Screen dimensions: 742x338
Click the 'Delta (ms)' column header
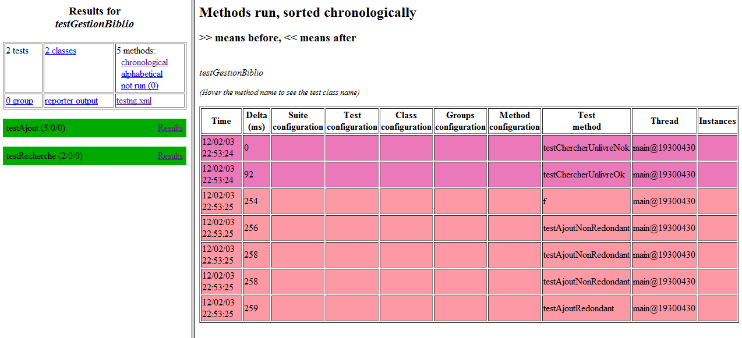(x=256, y=121)
